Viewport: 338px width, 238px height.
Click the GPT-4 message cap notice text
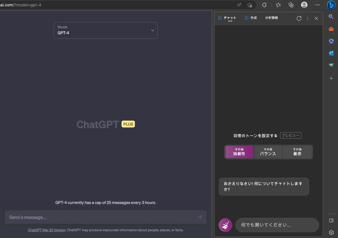[106, 202]
